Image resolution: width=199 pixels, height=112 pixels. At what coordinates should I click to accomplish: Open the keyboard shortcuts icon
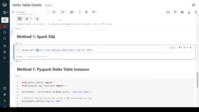pos(168,12)
